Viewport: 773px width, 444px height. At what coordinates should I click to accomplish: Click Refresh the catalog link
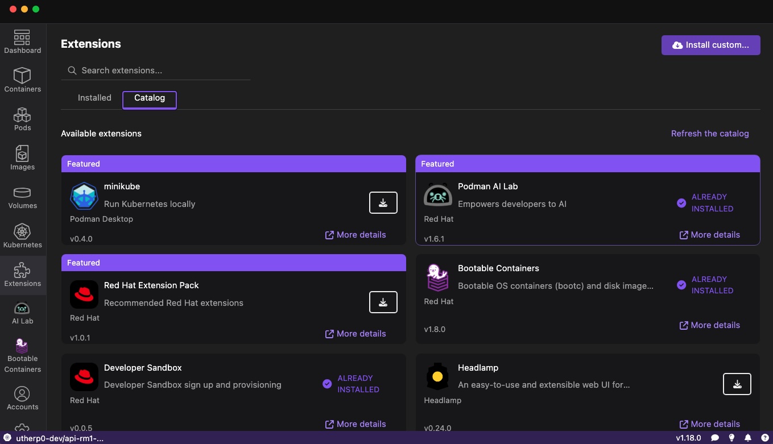coord(709,134)
